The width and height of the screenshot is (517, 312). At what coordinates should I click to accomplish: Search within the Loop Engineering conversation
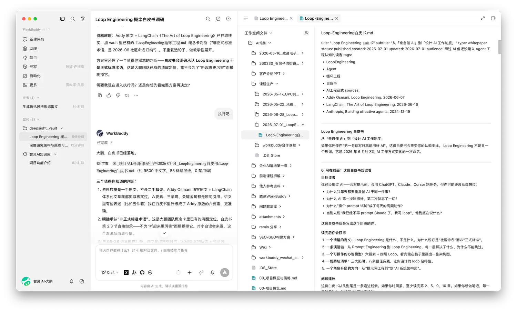[x=208, y=19]
